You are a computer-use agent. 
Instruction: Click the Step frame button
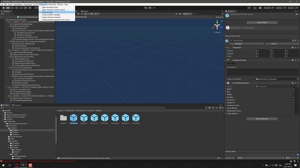click(x=154, y=8)
